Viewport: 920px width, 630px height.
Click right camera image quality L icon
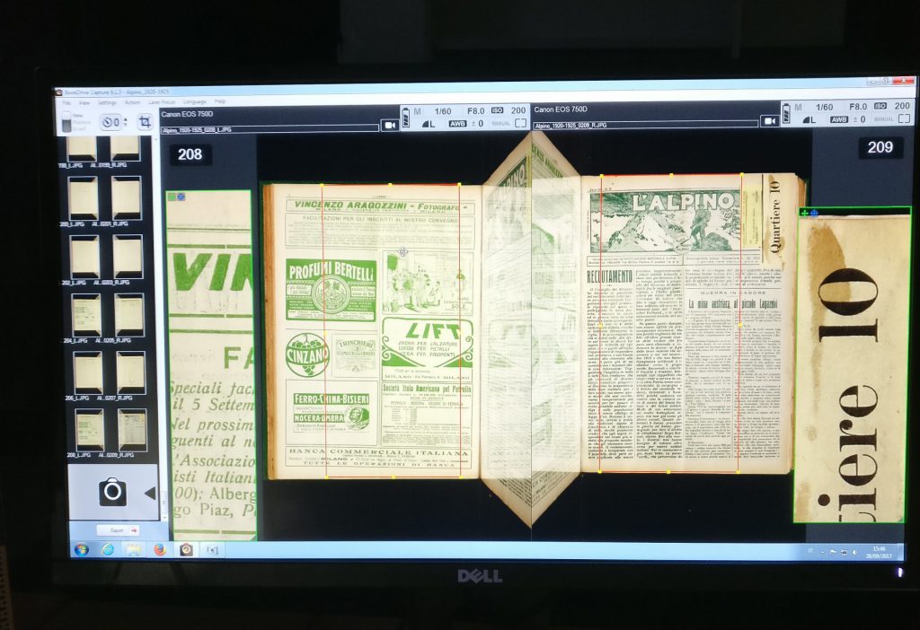tap(809, 119)
